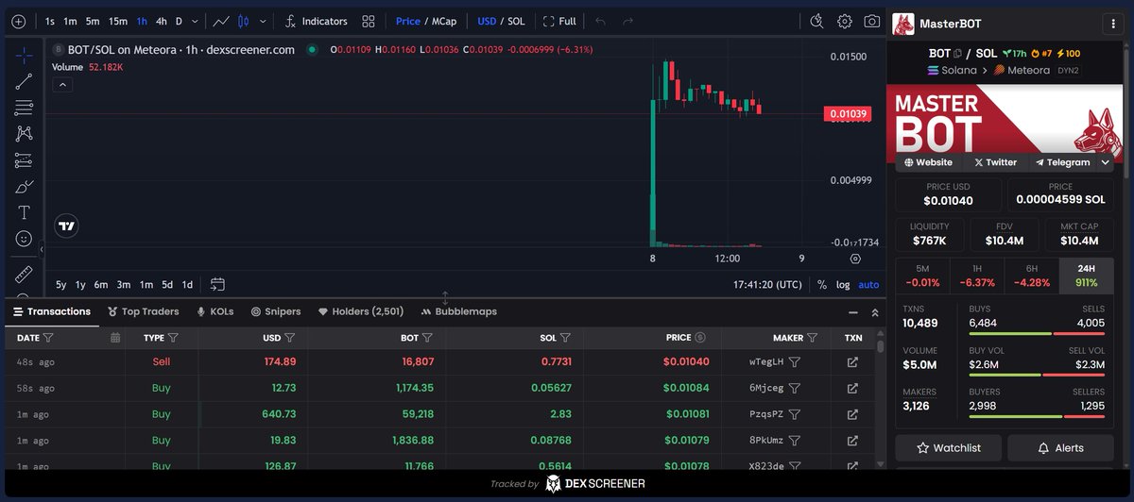Toggle the price currency icon in PRICE header
1134x502 pixels.
(x=700, y=337)
